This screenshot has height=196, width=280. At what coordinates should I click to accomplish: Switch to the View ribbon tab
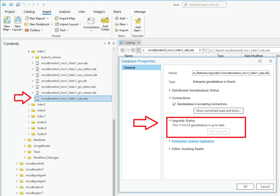[x=82, y=11]
